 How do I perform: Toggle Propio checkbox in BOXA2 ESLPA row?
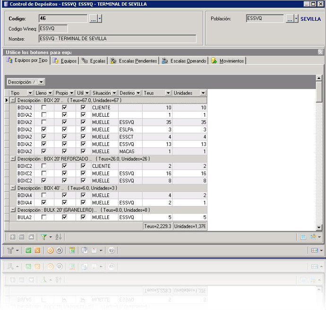click(x=64, y=129)
